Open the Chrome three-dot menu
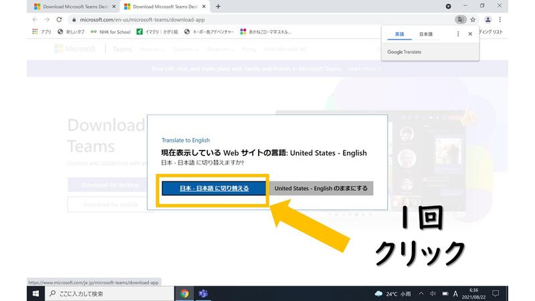The height and width of the screenshot is (301, 535). point(500,20)
